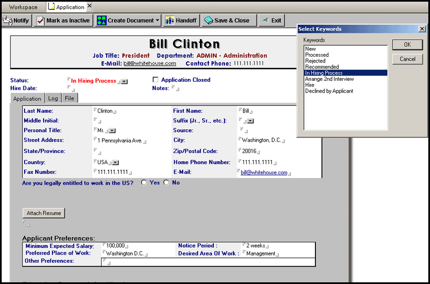
Task: Click the Create Document icon
Action: 101,21
